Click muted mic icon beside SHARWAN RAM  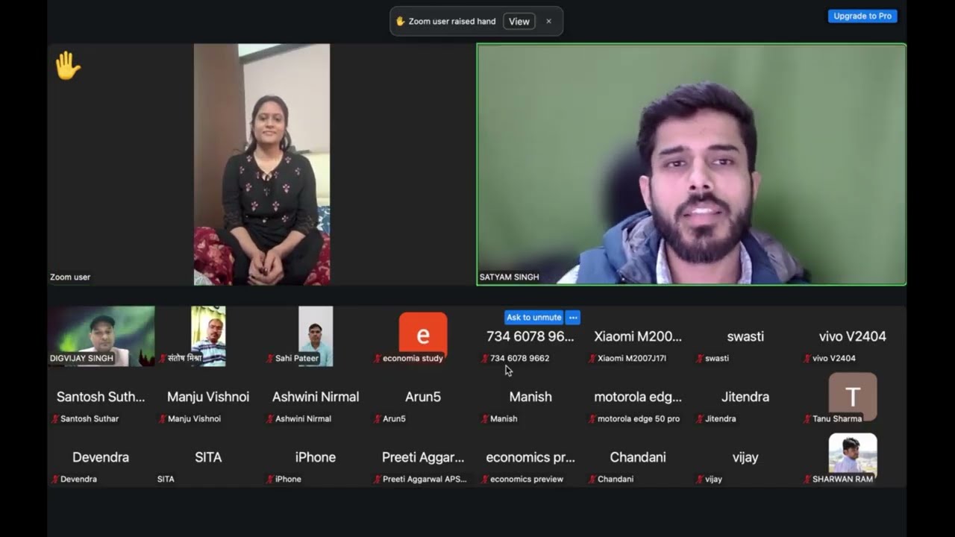click(807, 480)
